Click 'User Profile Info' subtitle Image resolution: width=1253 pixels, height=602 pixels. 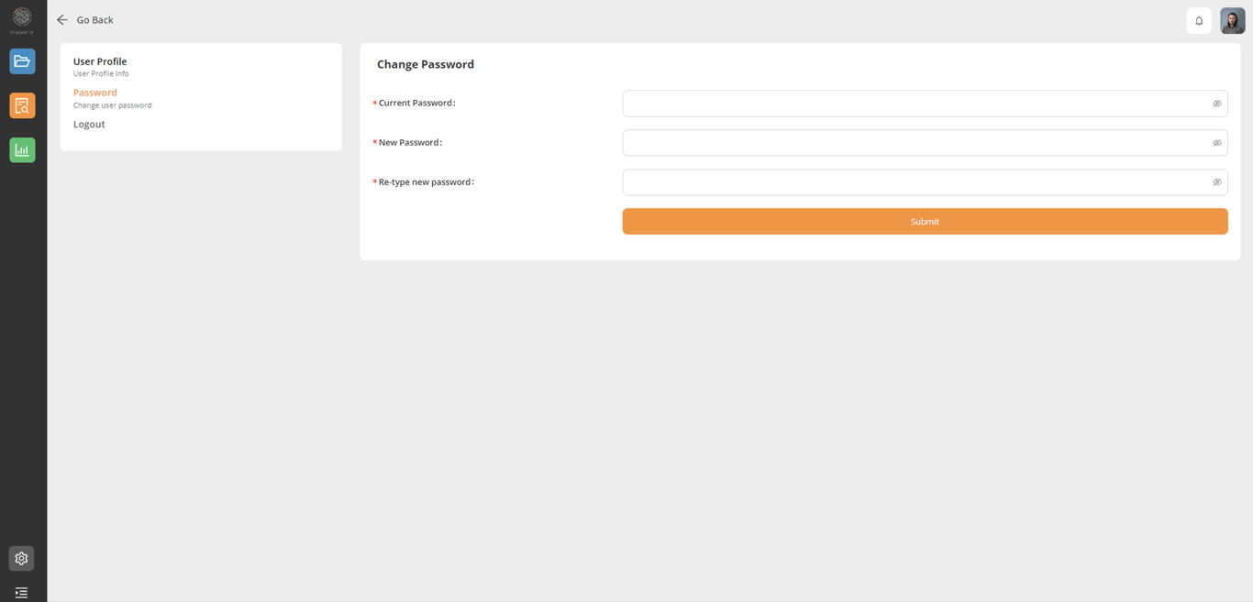(101, 73)
